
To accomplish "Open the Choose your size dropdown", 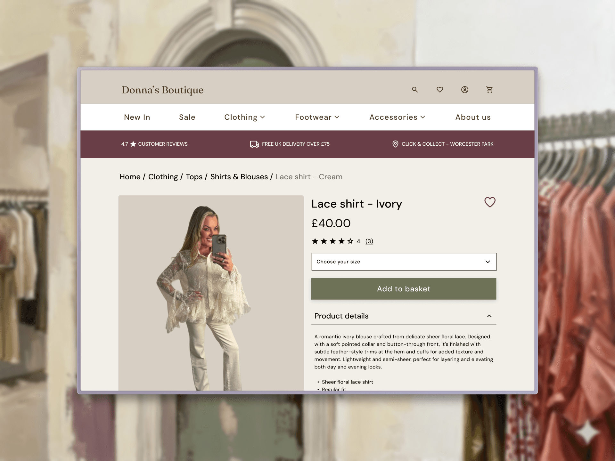I will [404, 262].
